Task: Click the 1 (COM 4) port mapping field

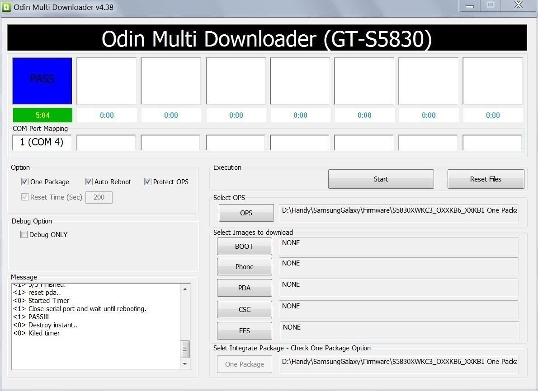Action: click(42, 142)
